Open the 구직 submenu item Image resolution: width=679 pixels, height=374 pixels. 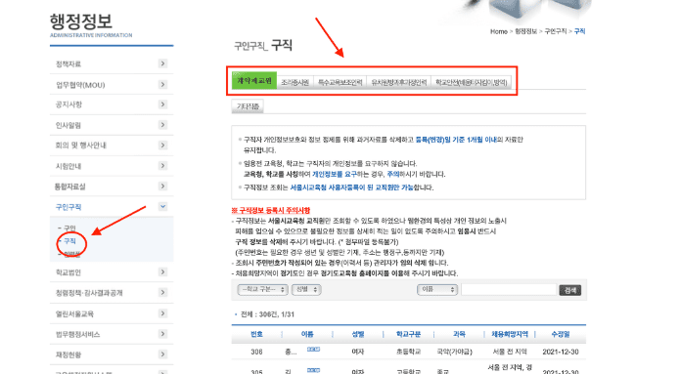(69, 241)
